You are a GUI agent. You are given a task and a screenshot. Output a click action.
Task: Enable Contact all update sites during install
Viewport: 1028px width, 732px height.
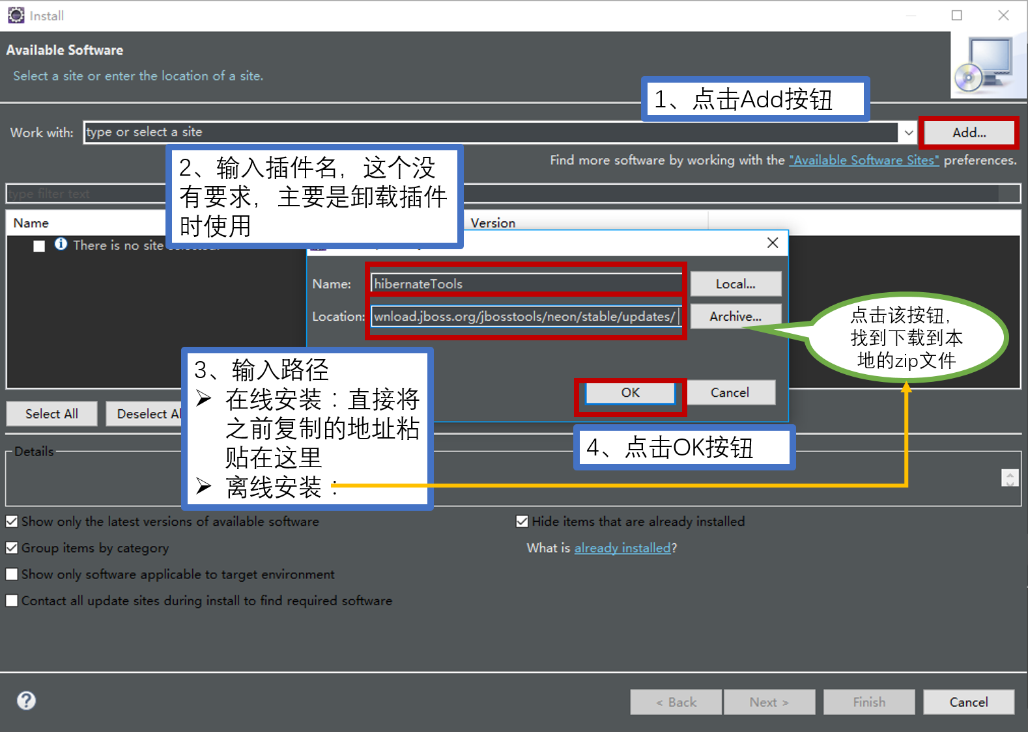[x=12, y=601]
